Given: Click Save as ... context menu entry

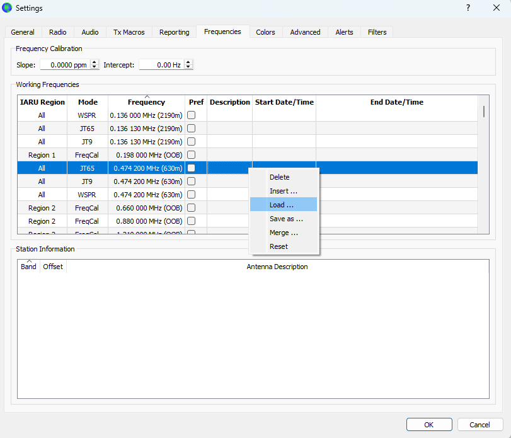Looking at the screenshot, I should (x=286, y=219).
